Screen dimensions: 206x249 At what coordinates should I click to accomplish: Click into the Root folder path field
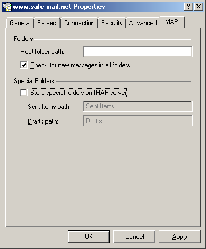138,52
